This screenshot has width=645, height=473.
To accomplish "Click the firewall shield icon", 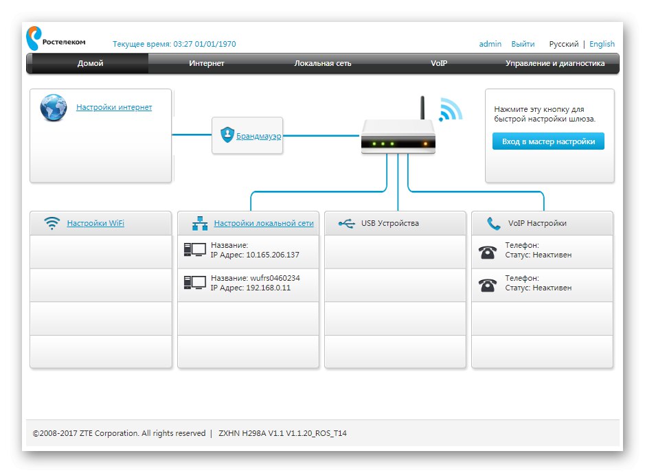I will click(x=227, y=135).
